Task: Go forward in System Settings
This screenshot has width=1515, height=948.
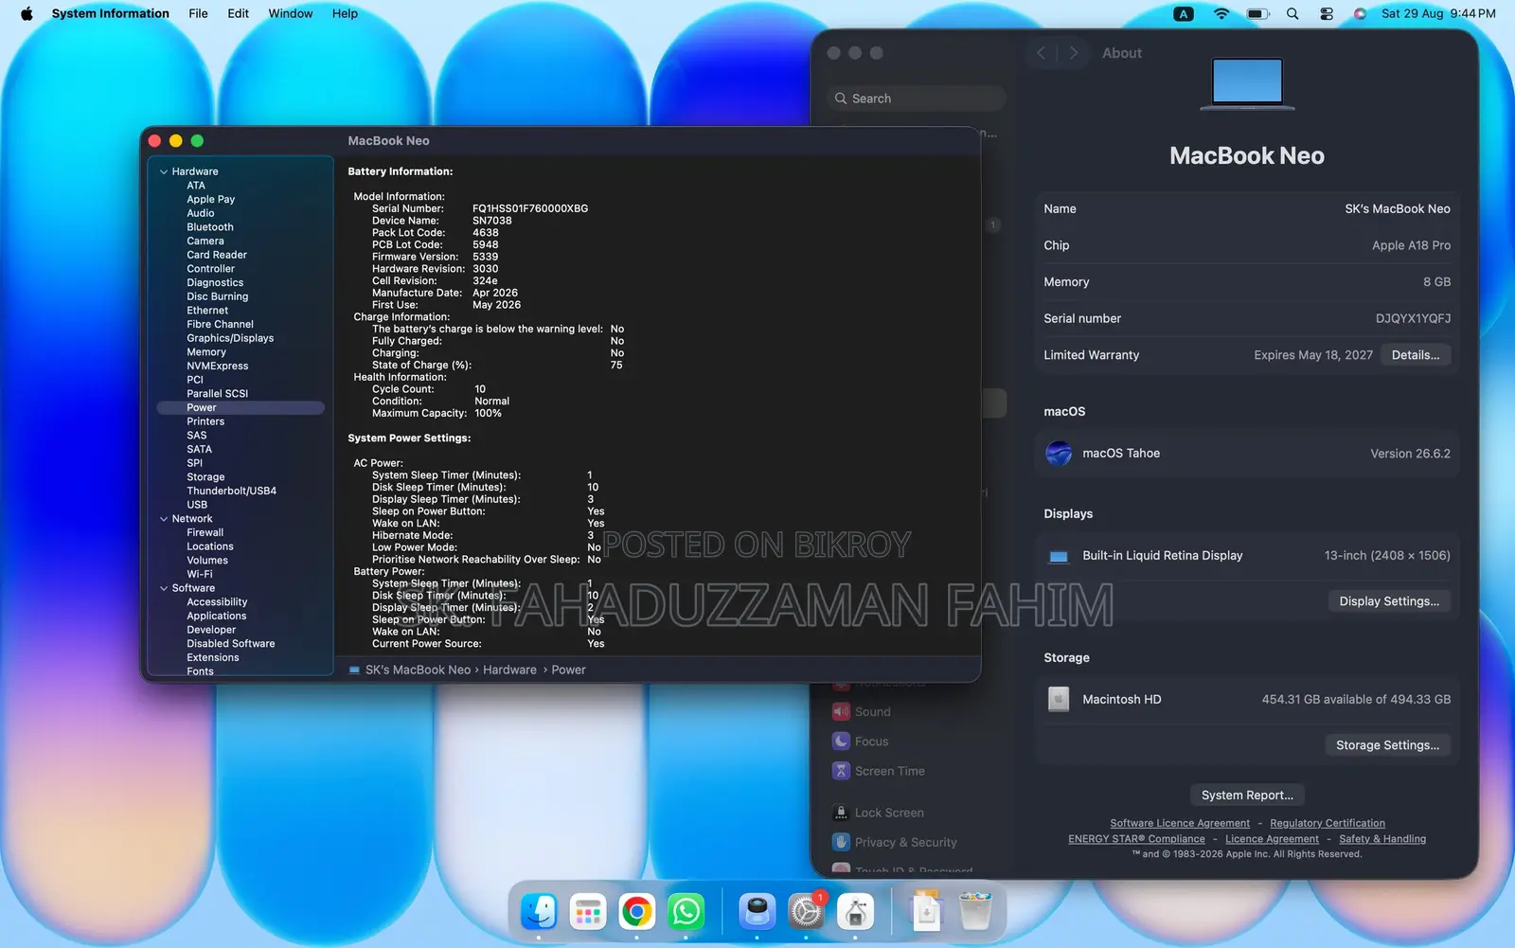Action: [1073, 53]
